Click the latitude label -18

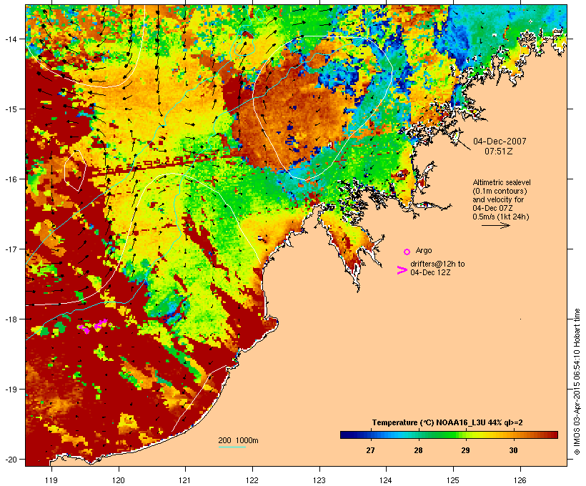pos(10,319)
